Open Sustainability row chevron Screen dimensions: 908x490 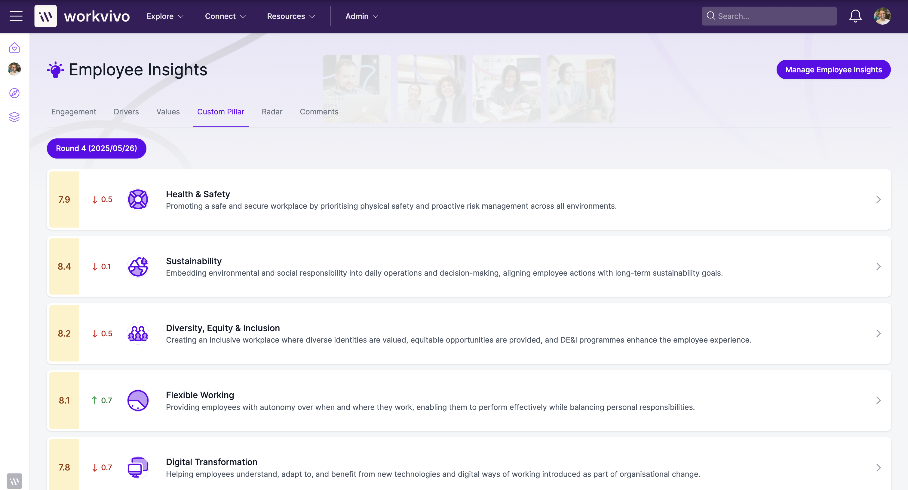879,267
